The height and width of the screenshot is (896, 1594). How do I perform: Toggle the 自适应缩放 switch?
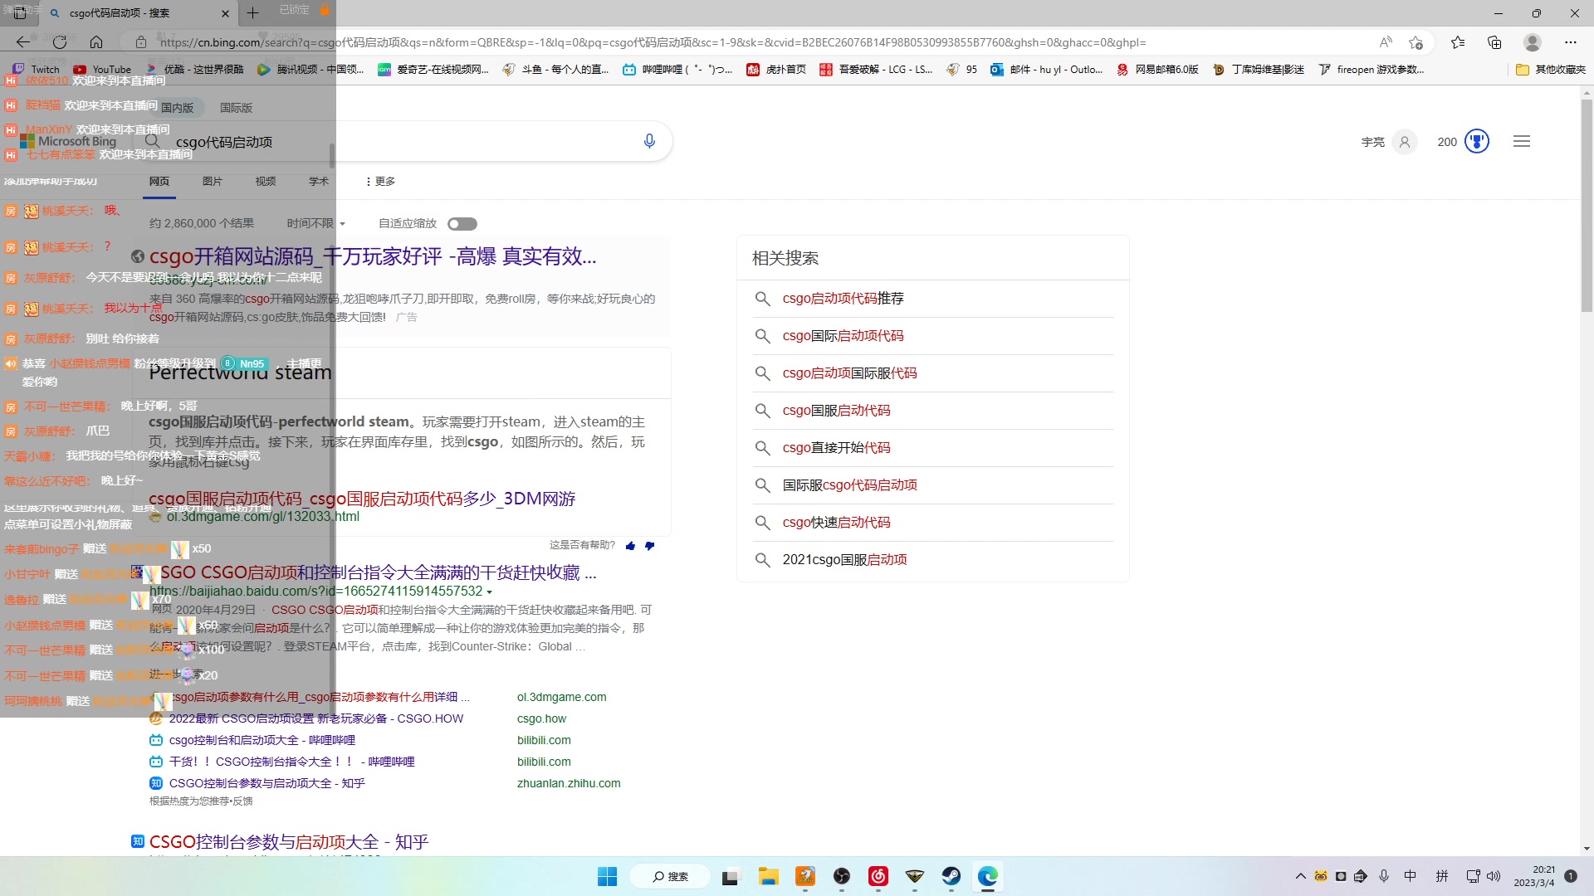(x=462, y=224)
